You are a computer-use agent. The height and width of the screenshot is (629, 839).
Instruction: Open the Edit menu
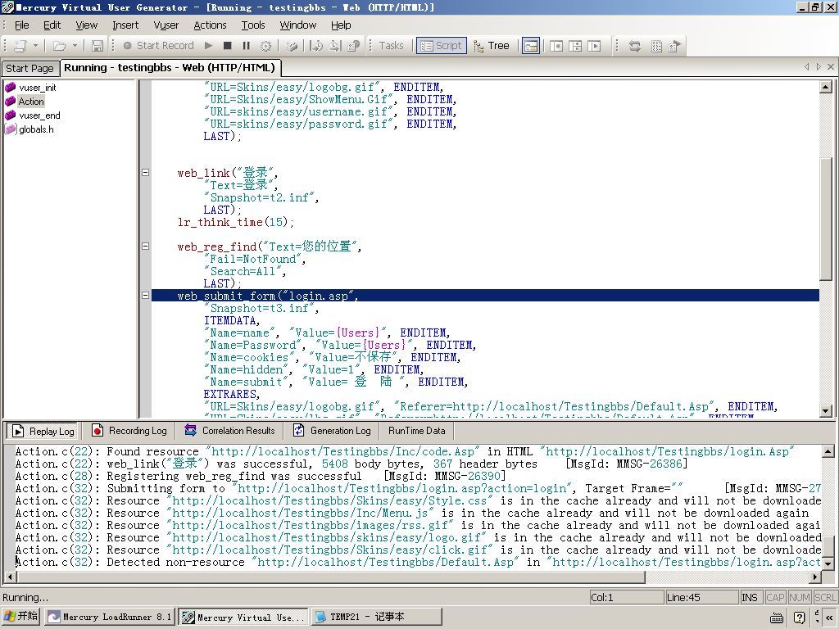point(52,25)
